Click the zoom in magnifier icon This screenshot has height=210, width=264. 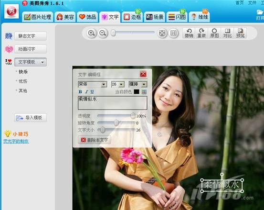[x=92, y=33]
